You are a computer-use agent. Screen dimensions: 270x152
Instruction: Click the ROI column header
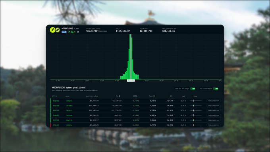tap(171, 96)
